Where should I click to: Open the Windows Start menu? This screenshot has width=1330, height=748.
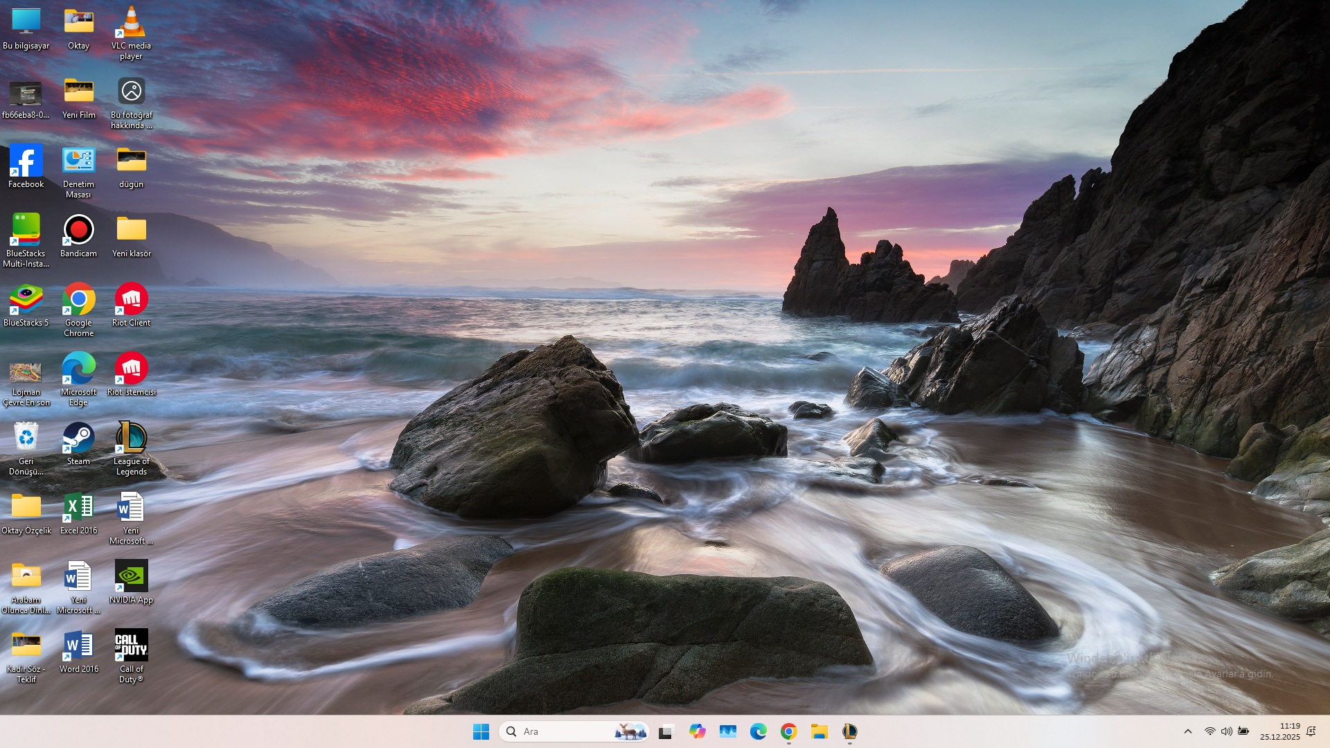point(481,731)
